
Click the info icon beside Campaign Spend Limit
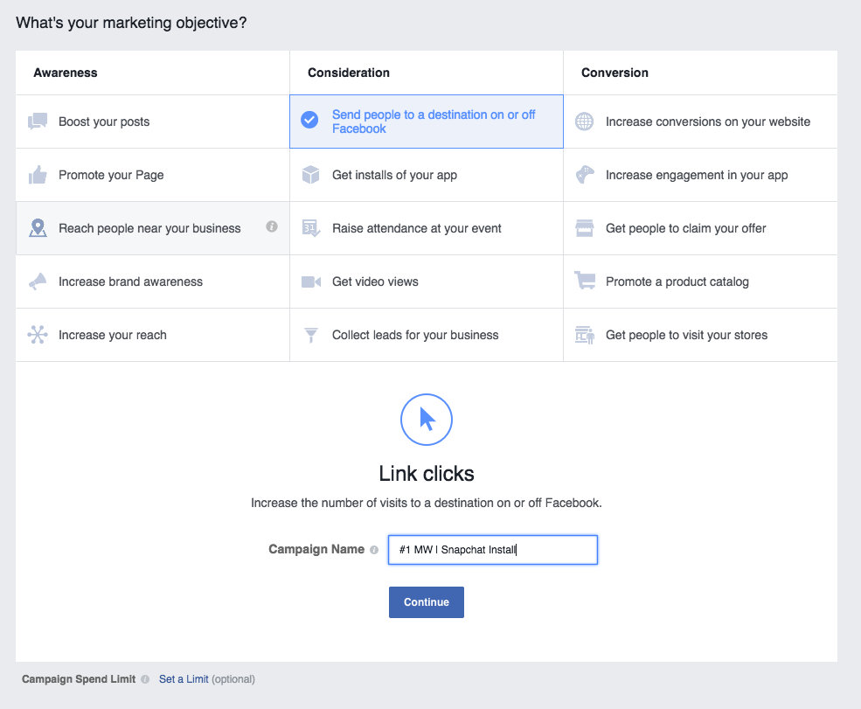[145, 679]
